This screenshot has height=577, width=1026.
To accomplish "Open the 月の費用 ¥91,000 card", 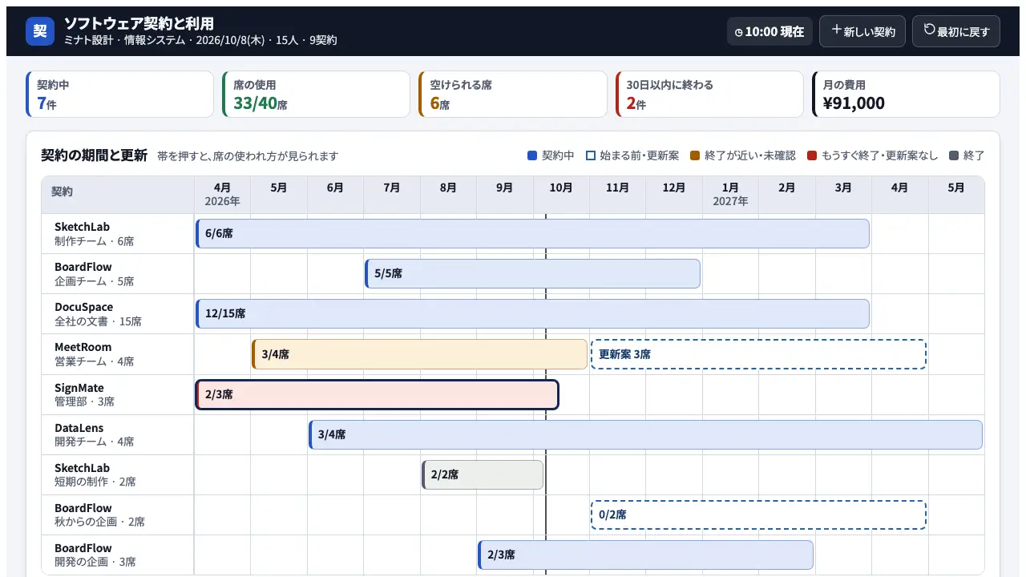I will tap(906, 95).
